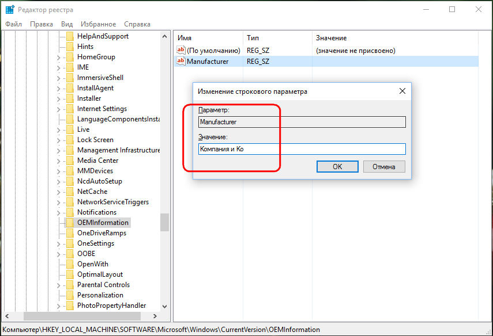Expand the InstallAgent key

[58, 89]
